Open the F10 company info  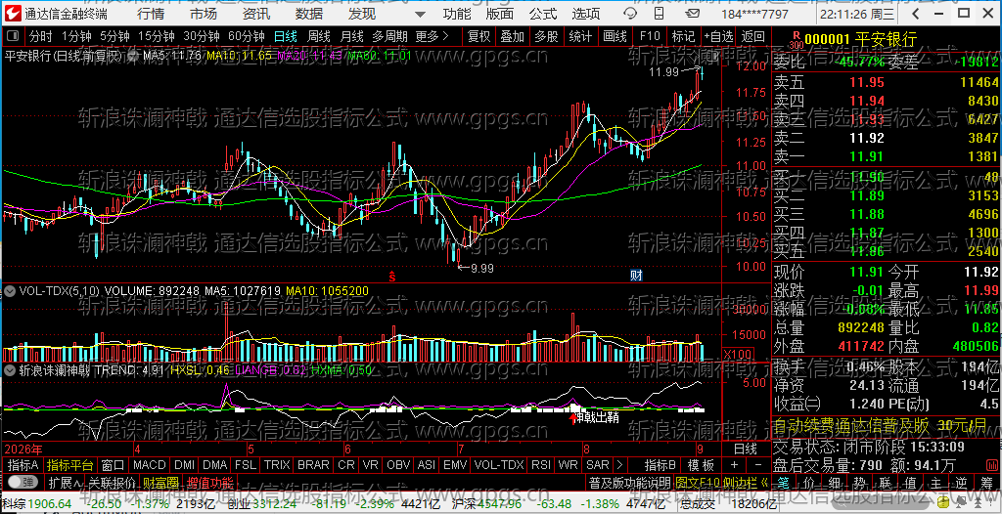tap(650, 36)
